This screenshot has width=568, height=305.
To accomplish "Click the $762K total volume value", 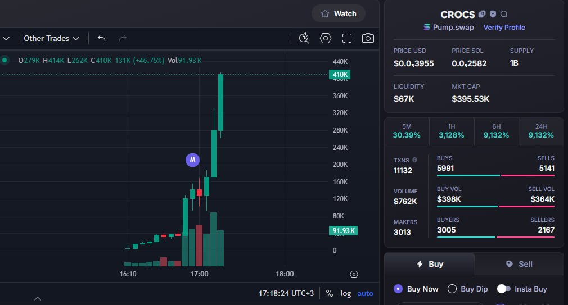I will coord(405,201).
